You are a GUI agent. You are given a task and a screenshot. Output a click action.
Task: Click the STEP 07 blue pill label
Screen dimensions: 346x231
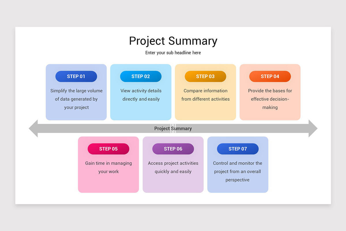point(238,149)
